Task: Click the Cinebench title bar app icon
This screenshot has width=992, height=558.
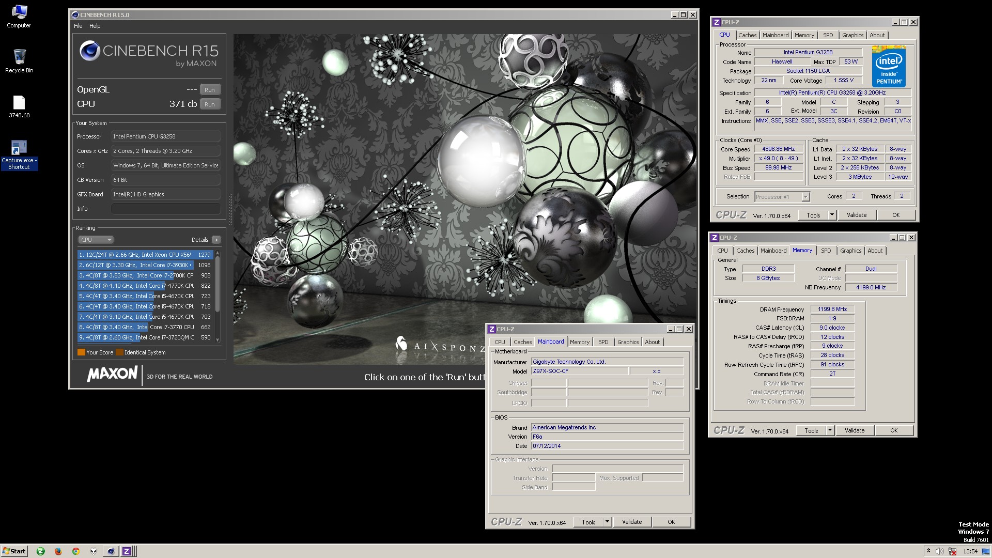Action: (75, 15)
